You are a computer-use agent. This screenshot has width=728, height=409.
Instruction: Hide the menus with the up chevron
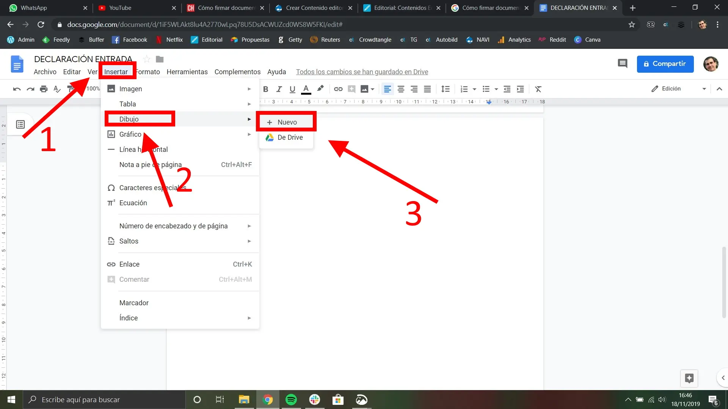click(719, 89)
